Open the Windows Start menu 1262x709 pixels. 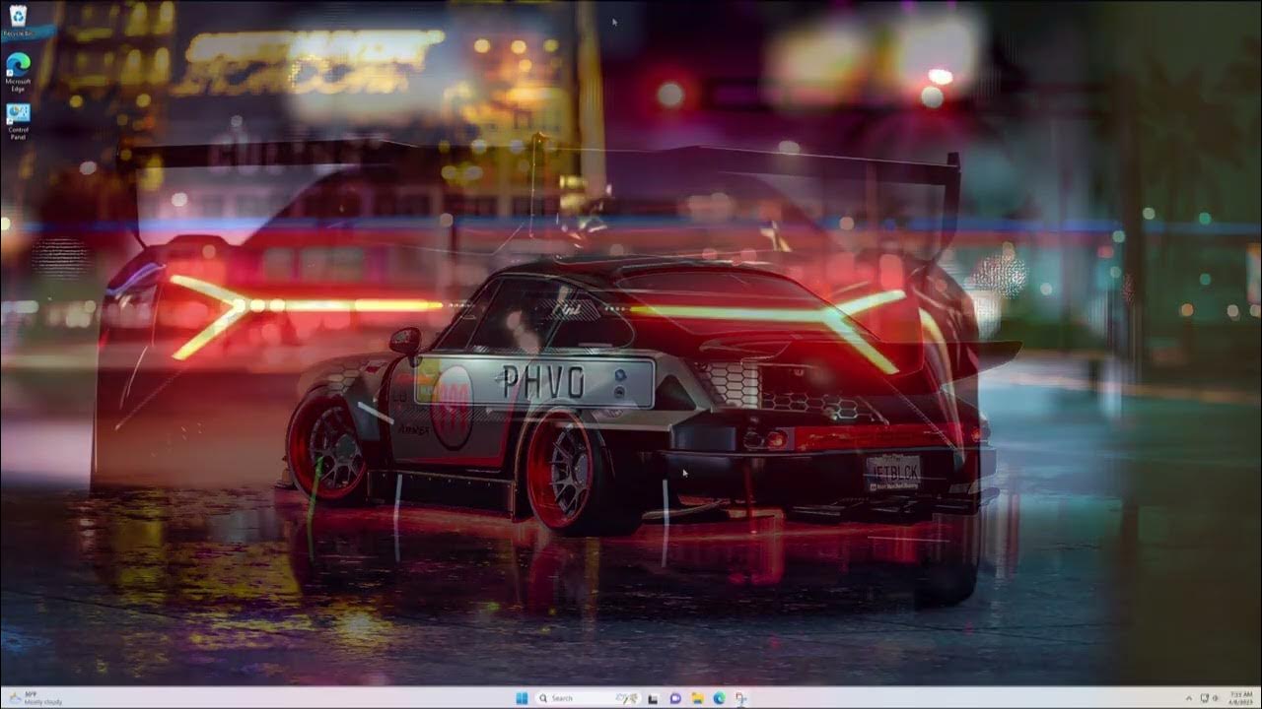tap(522, 698)
